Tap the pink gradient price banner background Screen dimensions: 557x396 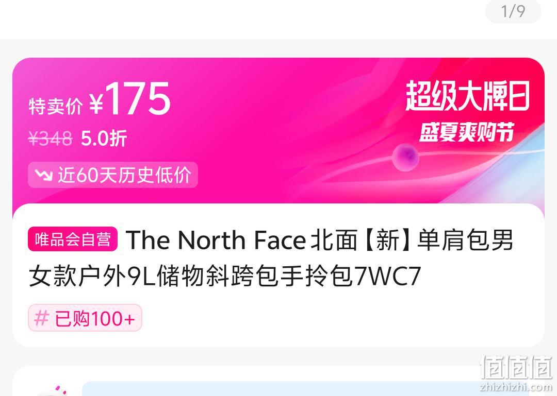tap(278, 131)
